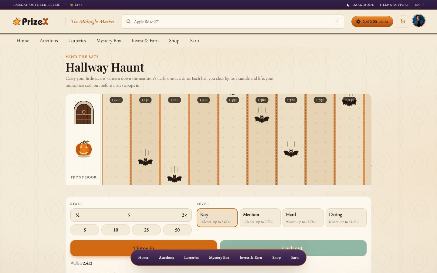The width and height of the screenshot is (437, 273).
Task: Halve the stake with ½ button
Action: pos(78,215)
